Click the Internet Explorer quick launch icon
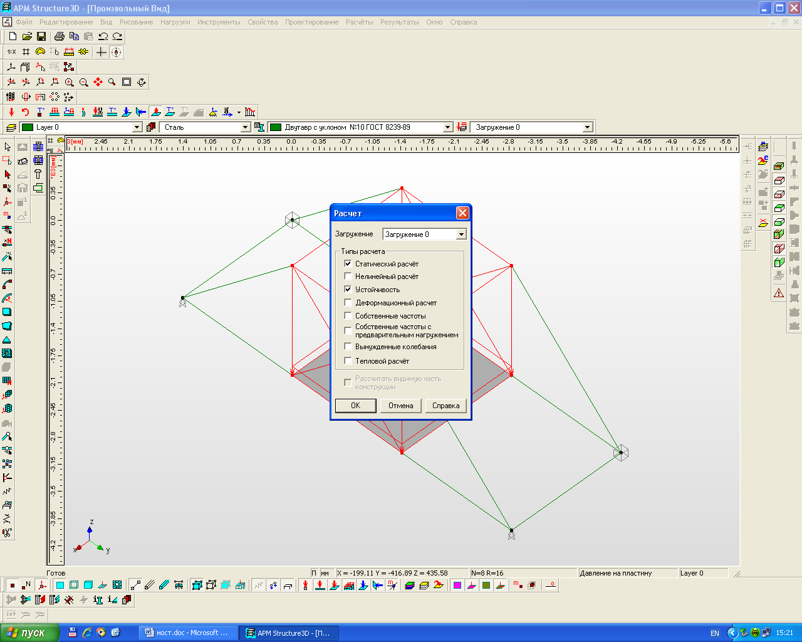 pyautogui.click(x=87, y=633)
